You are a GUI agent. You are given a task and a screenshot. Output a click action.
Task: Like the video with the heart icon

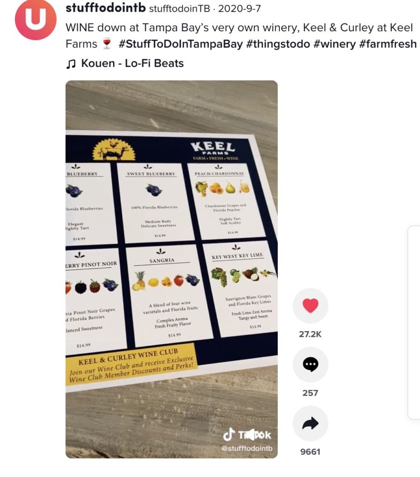(x=310, y=306)
